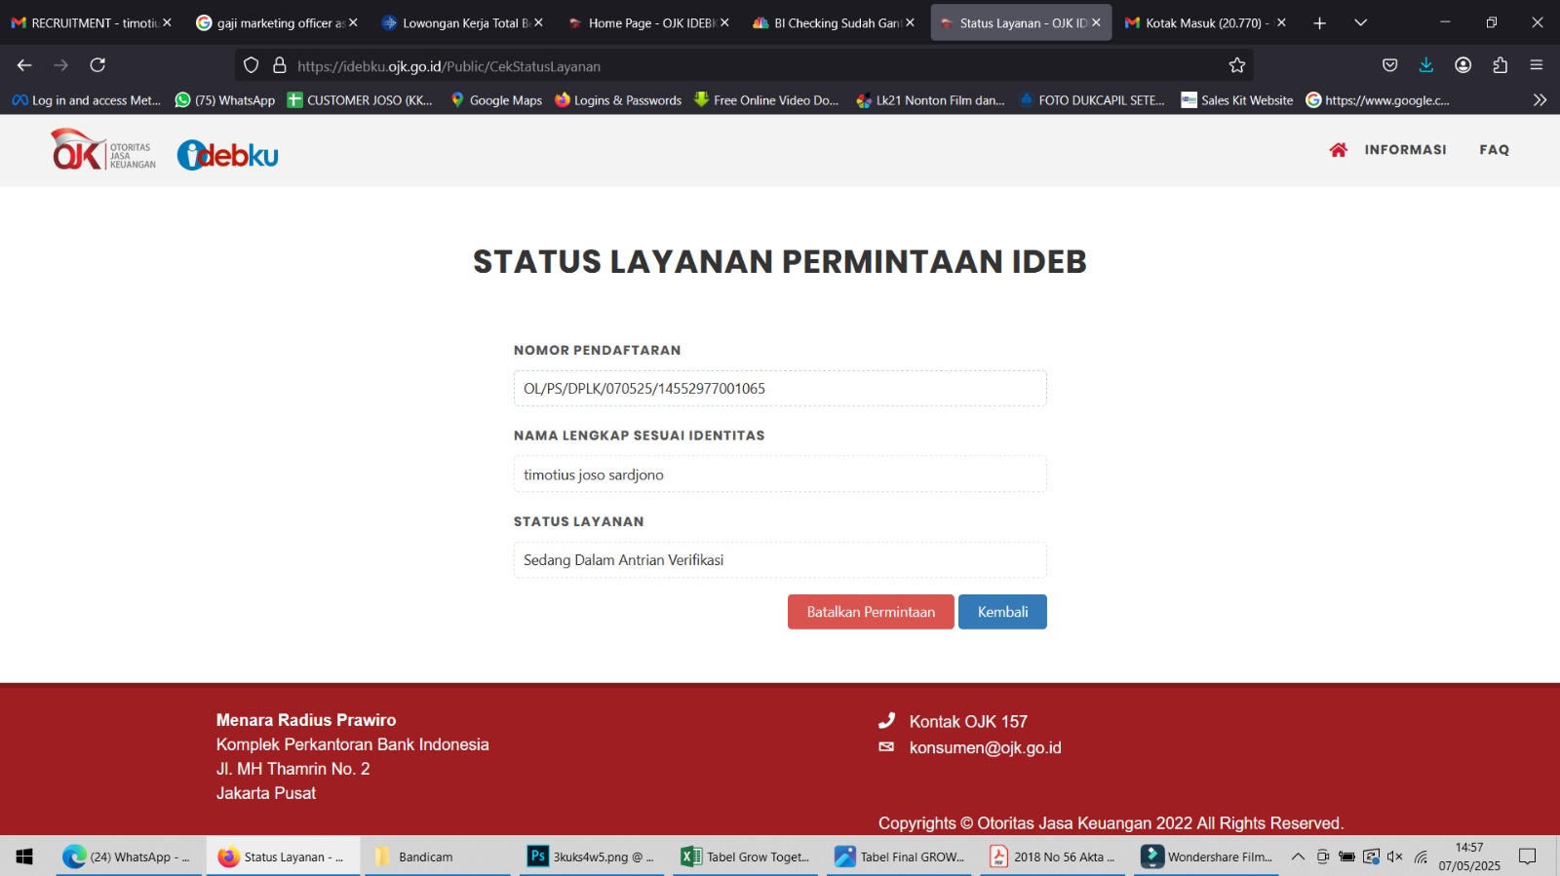Open the Firefox extensions puzzle icon
The width and height of the screenshot is (1560, 876).
click(1500, 65)
